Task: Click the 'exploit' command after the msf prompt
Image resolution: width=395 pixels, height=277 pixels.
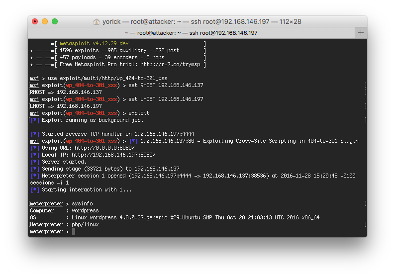Action: tap(139, 113)
